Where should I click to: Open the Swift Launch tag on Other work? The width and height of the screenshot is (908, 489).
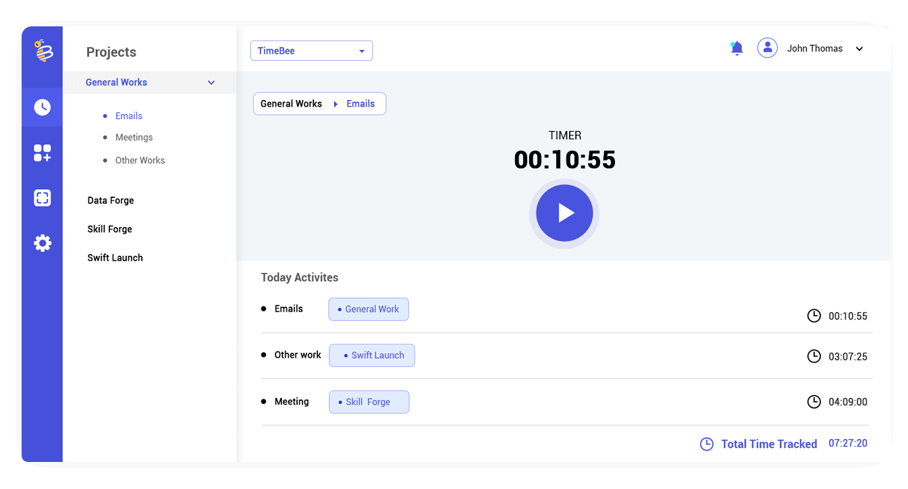[x=372, y=355]
